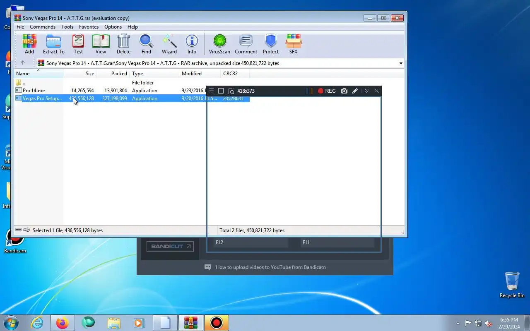Click the Protect shield icon
The height and width of the screenshot is (331, 530).
point(271,44)
